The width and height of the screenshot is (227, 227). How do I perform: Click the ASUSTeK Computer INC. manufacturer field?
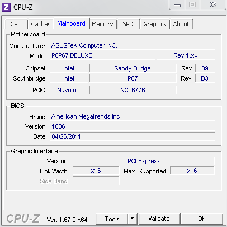tap(132, 45)
